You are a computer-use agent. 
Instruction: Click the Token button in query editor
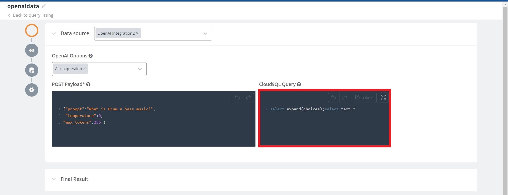pyautogui.click(x=364, y=98)
